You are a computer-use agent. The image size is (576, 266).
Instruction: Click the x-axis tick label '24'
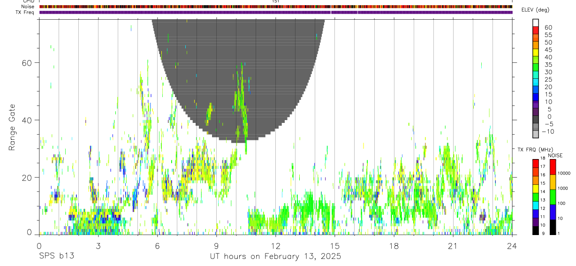(x=512, y=246)
